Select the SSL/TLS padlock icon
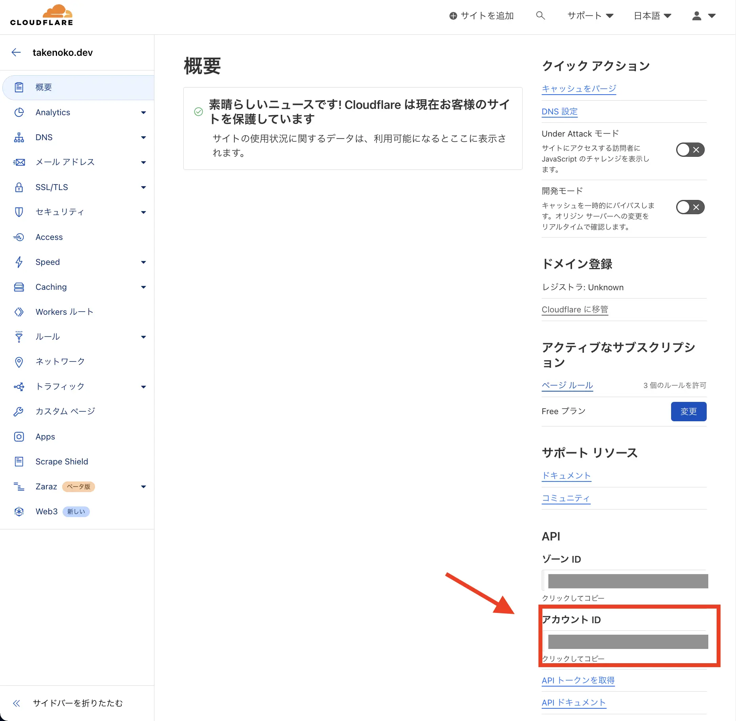The width and height of the screenshot is (736, 721). 19,187
